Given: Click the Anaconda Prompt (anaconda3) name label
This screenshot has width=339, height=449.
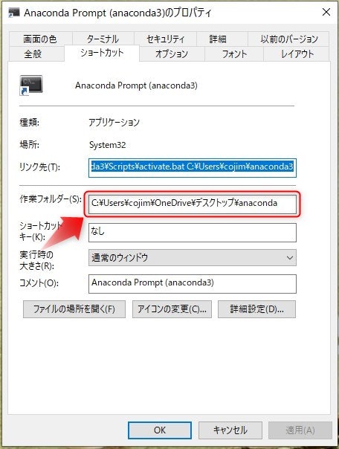Looking at the screenshot, I should (x=136, y=85).
